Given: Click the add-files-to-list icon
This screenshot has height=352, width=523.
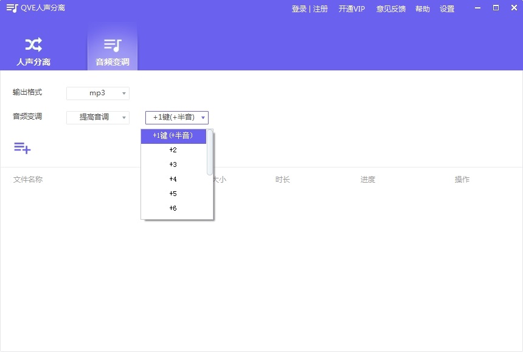Looking at the screenshot, I should (x=22, y=147).
